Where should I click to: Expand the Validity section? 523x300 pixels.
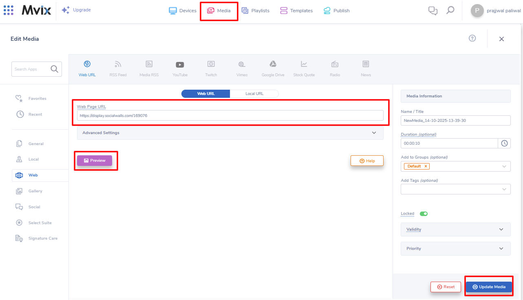coord(455,229)
